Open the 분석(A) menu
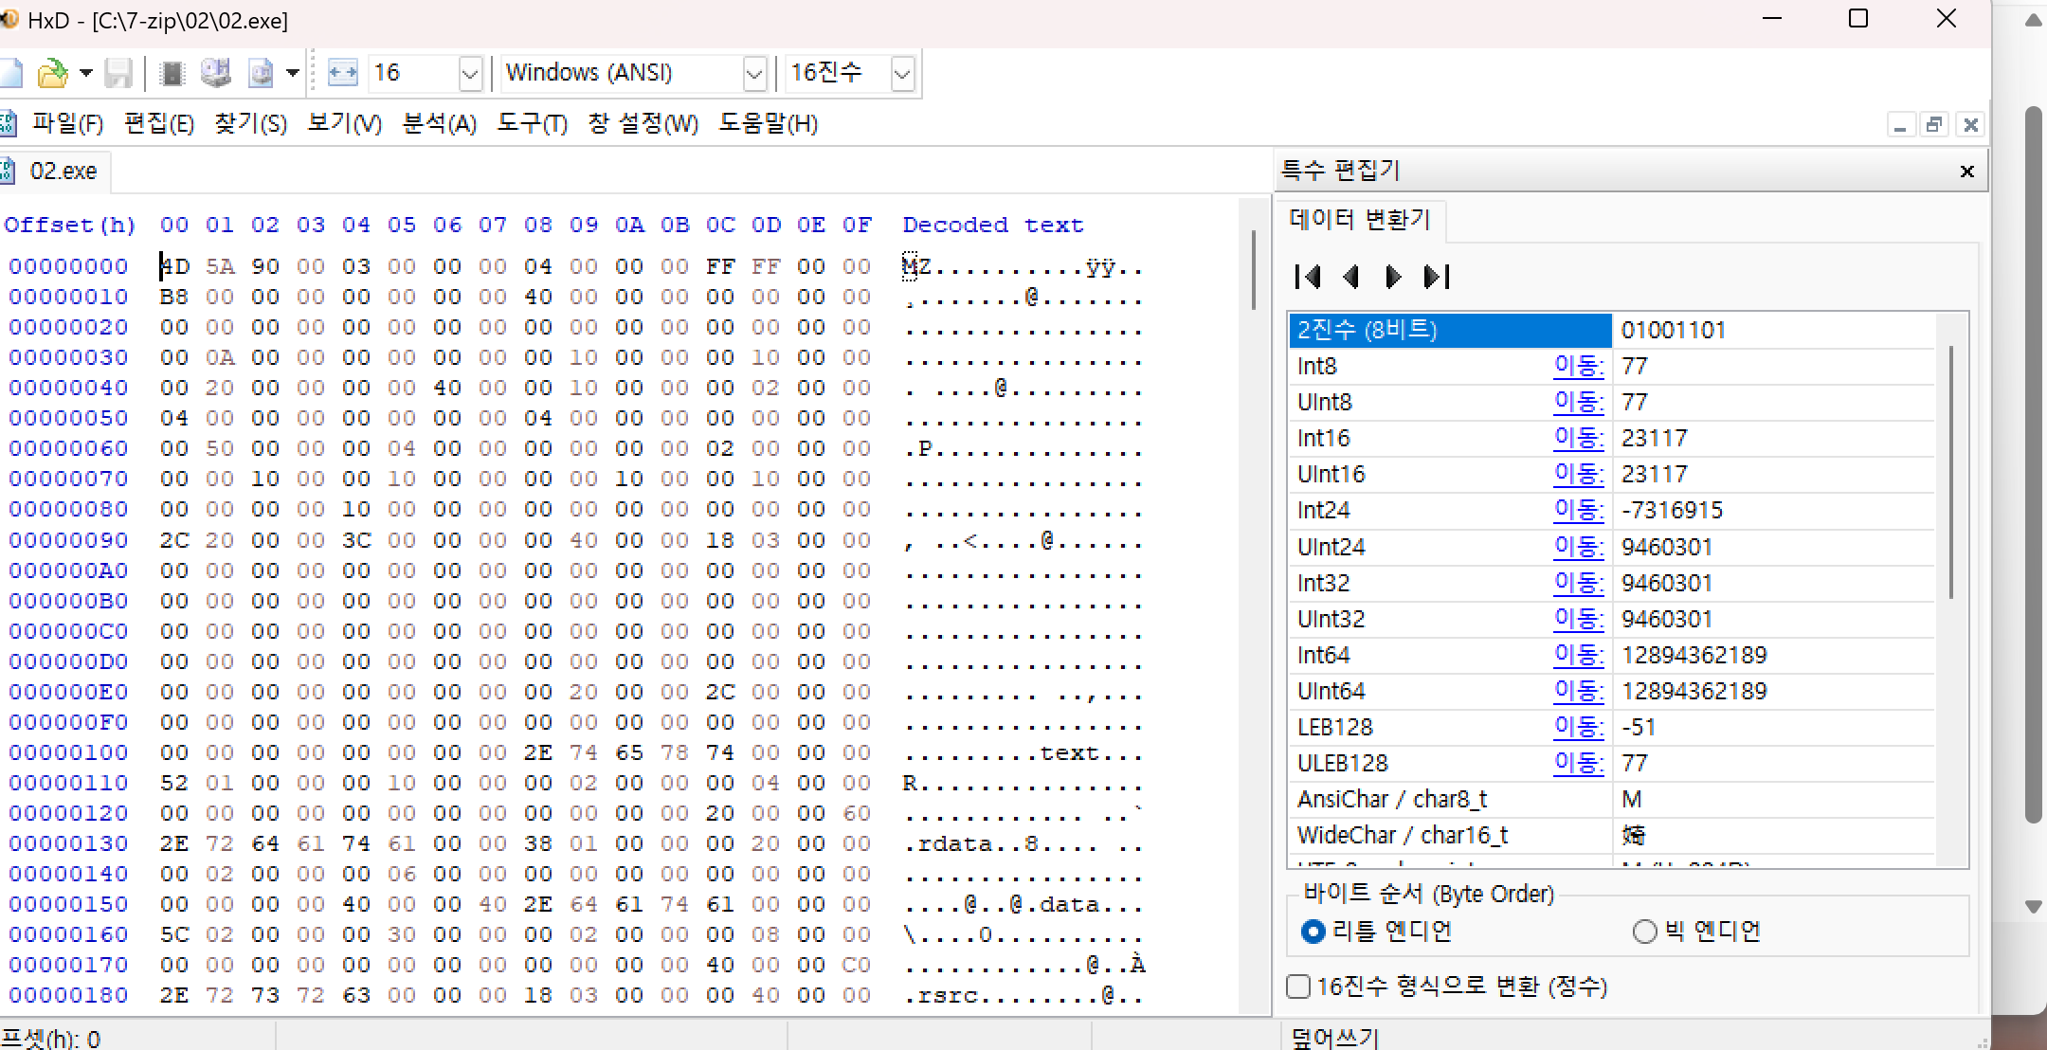 (x=439, y=124)
